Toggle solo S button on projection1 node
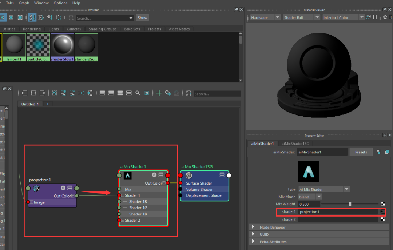Screen dimensions: 393x250 tap(63, 188)
